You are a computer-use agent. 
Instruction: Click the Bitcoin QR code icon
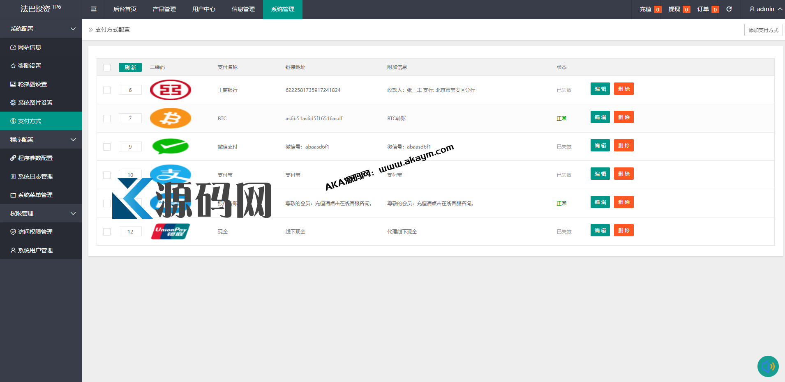171,118
